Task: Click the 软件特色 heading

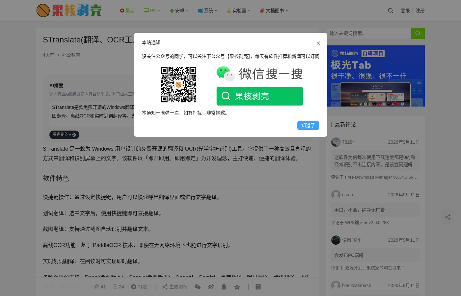Action: tap(56, 178)
